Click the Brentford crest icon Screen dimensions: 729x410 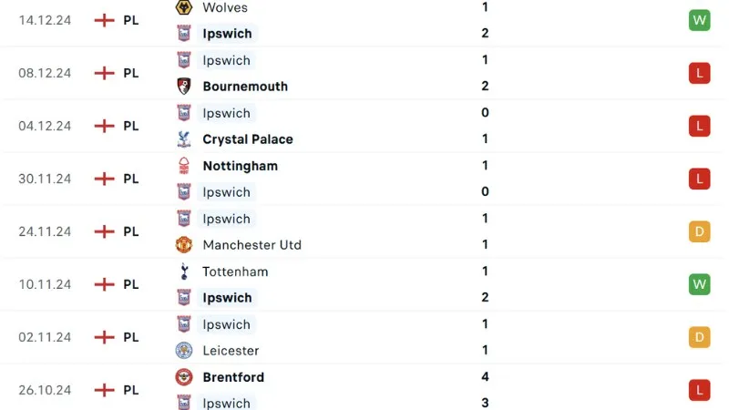(184, 377)
